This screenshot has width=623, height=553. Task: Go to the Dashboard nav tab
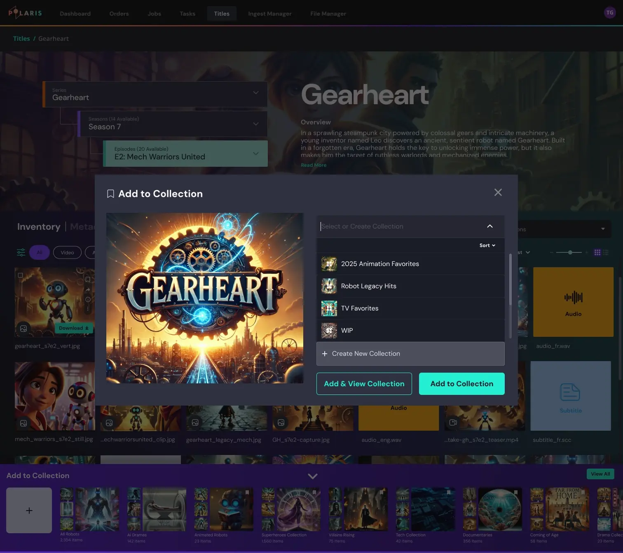pos(75,14)
